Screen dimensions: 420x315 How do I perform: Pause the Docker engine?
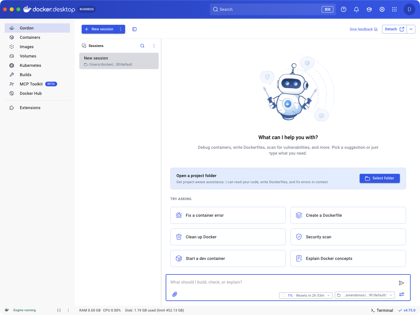coord(59,310)
